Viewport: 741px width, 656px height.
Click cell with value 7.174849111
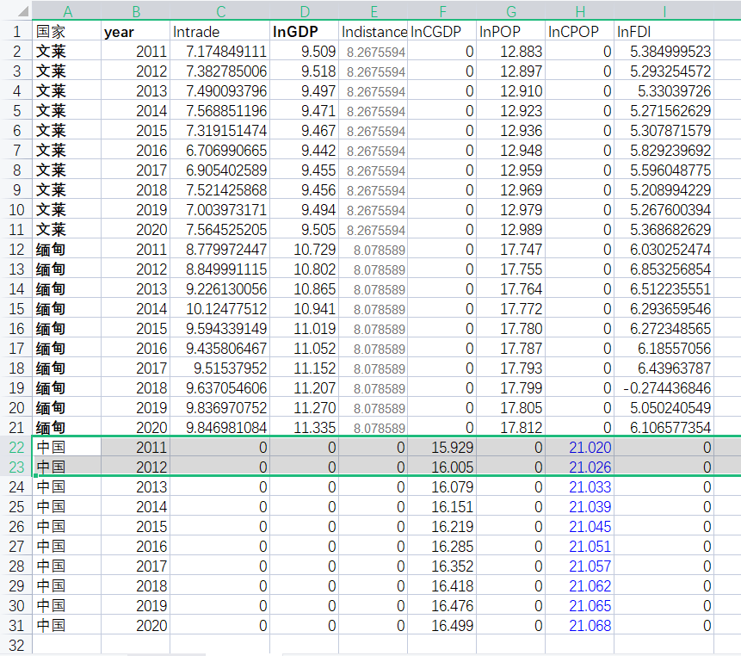click(220, 52)
